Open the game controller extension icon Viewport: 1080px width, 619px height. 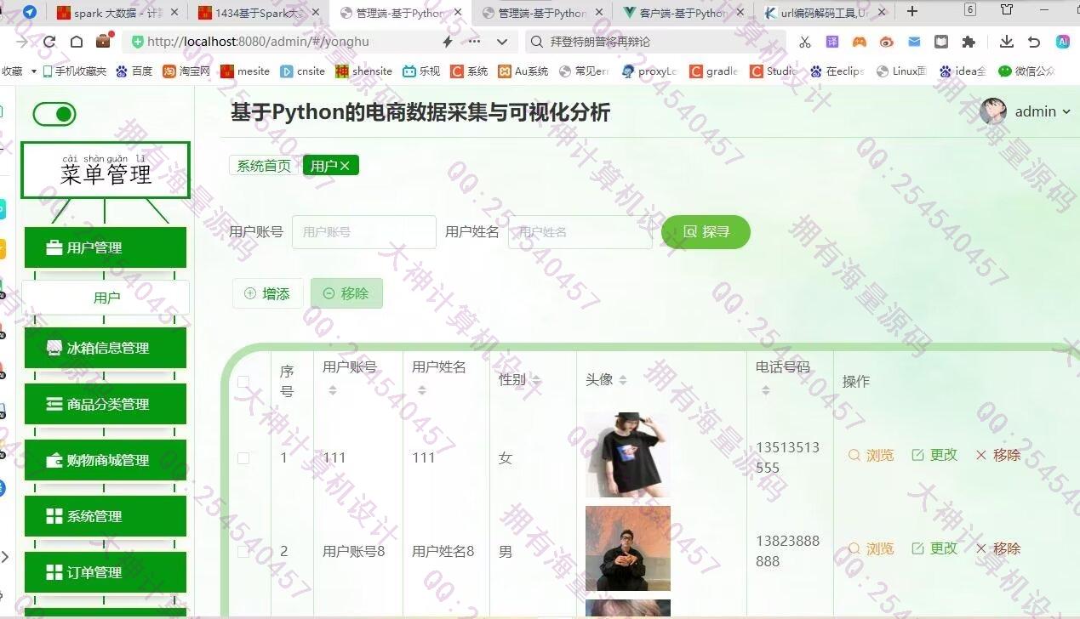860,42
